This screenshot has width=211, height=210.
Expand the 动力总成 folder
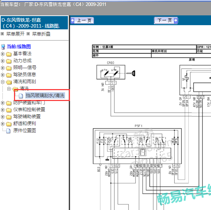click(2, 61)
